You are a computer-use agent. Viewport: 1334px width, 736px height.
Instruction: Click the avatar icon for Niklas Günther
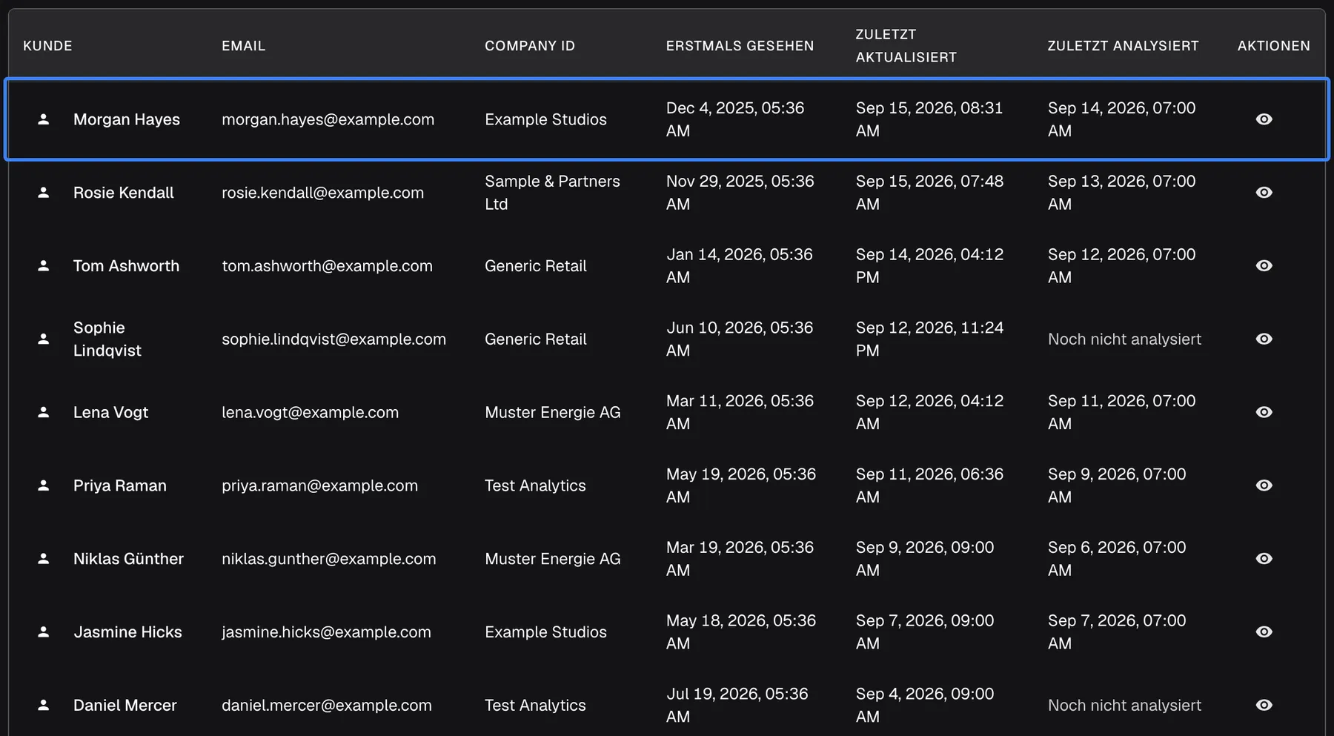tap(44, 559)
